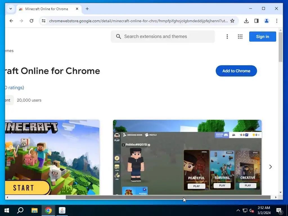Image resolution: width=288 pixels, height=216 pixels.
Task: Click the page title 'raft Online for Chrome'
Action: pos(53,71)
